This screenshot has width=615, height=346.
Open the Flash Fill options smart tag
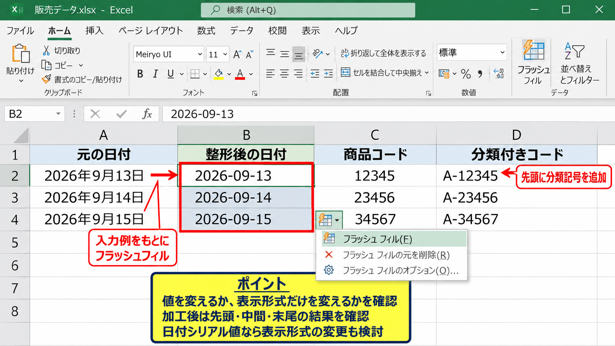pos(329,220)
